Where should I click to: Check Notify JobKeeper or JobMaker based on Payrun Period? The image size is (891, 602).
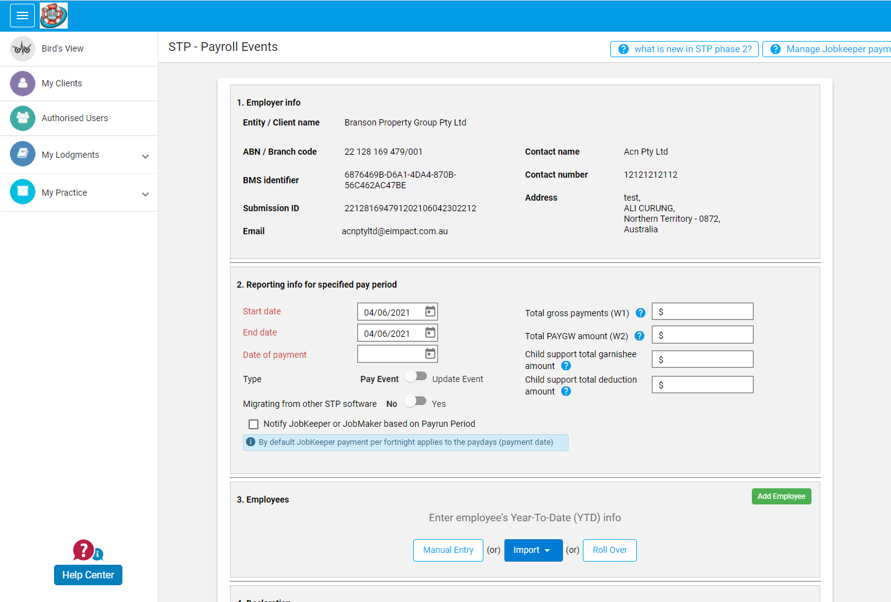tap(253, 424)
